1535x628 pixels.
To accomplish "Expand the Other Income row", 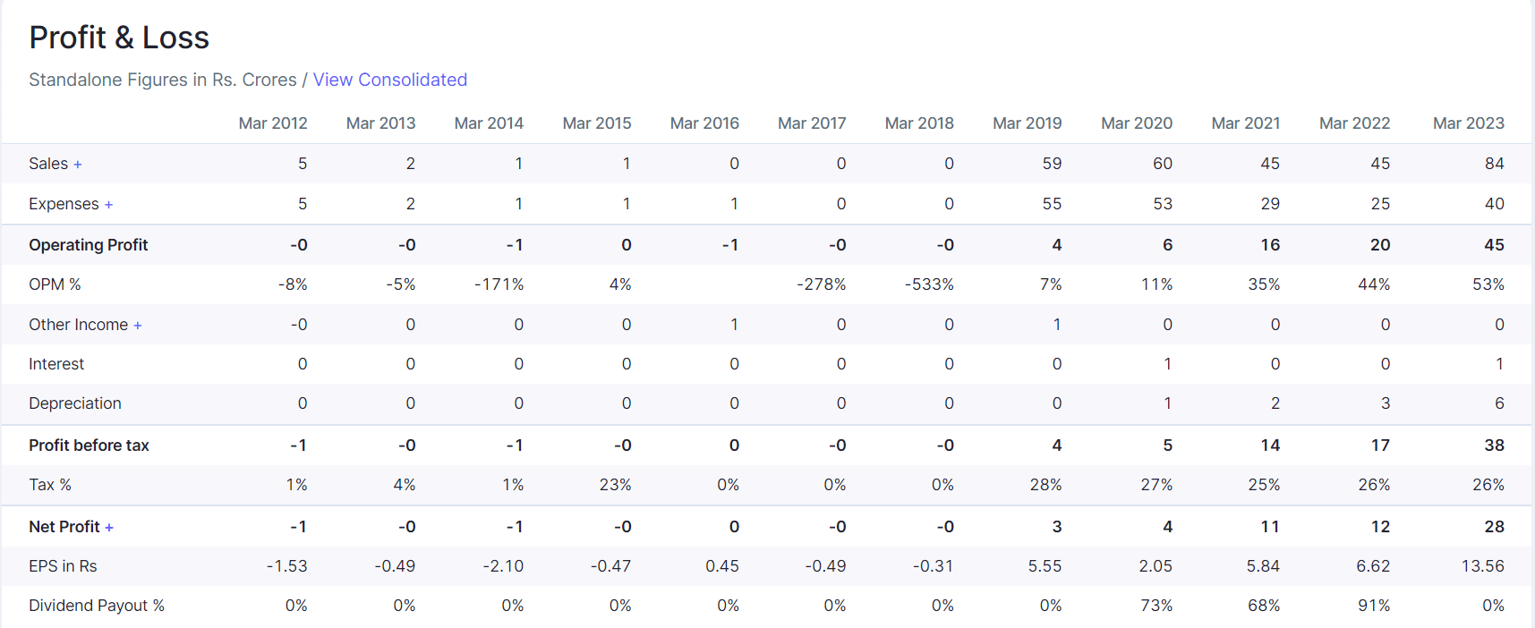I will coord(138,326).
